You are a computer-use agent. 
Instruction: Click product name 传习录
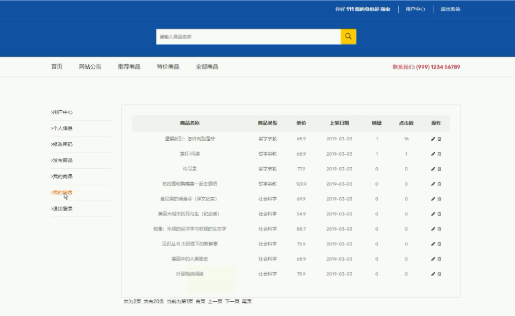click(x=189, y=169)
